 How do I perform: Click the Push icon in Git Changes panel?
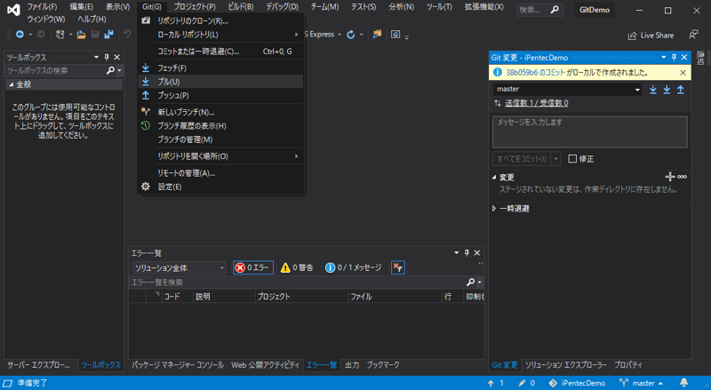[x=680, y=90]
